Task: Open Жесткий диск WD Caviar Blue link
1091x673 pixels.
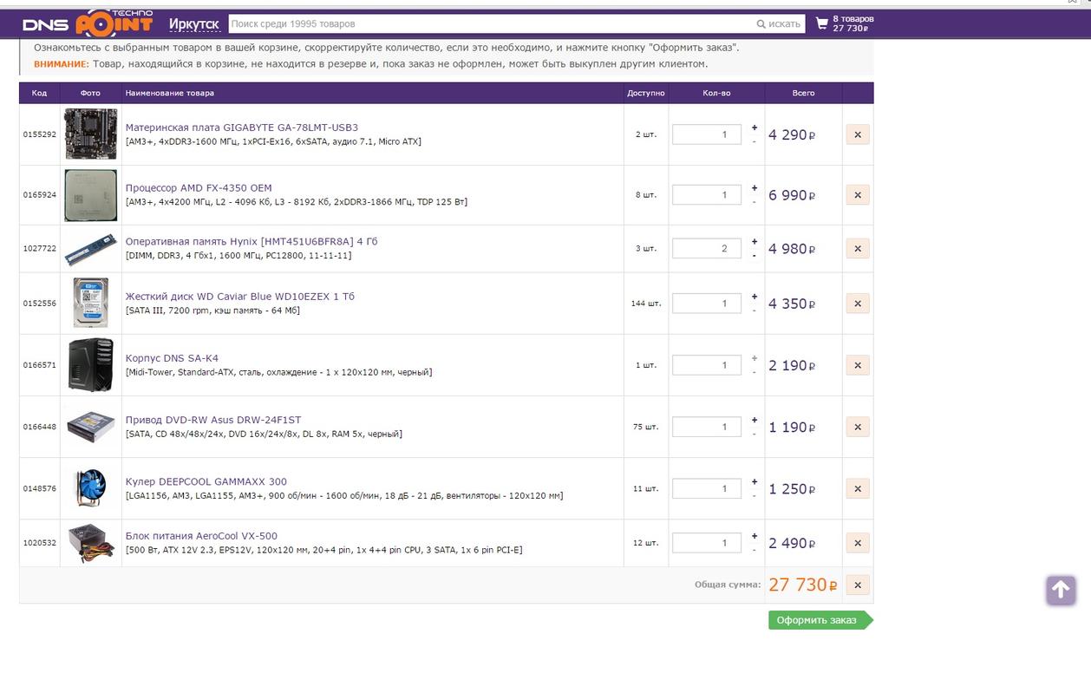Action: tap(240, 297)
